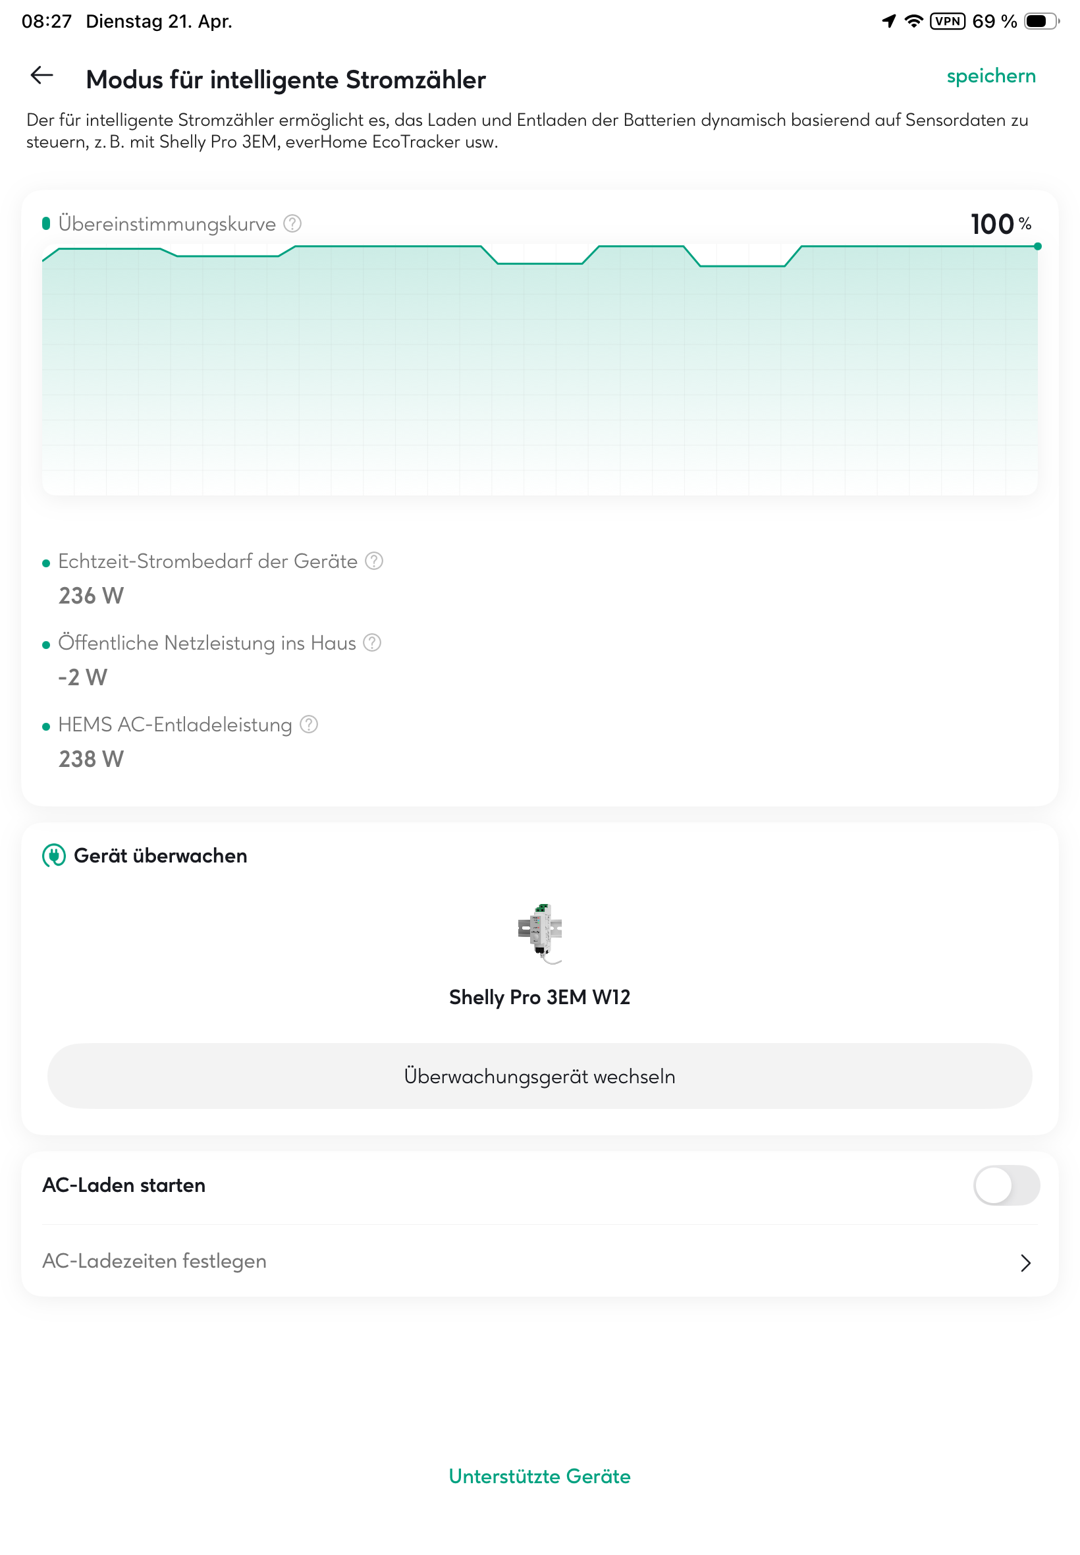Tap the back arrow icon
The height and width of the screenshot is (1555, 1080).
[42, 75]
